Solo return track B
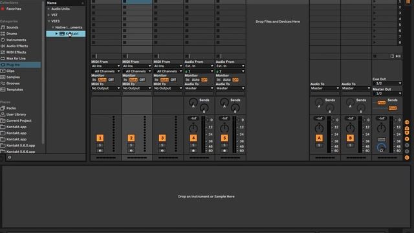414x233 pixels. coord(350,145)
